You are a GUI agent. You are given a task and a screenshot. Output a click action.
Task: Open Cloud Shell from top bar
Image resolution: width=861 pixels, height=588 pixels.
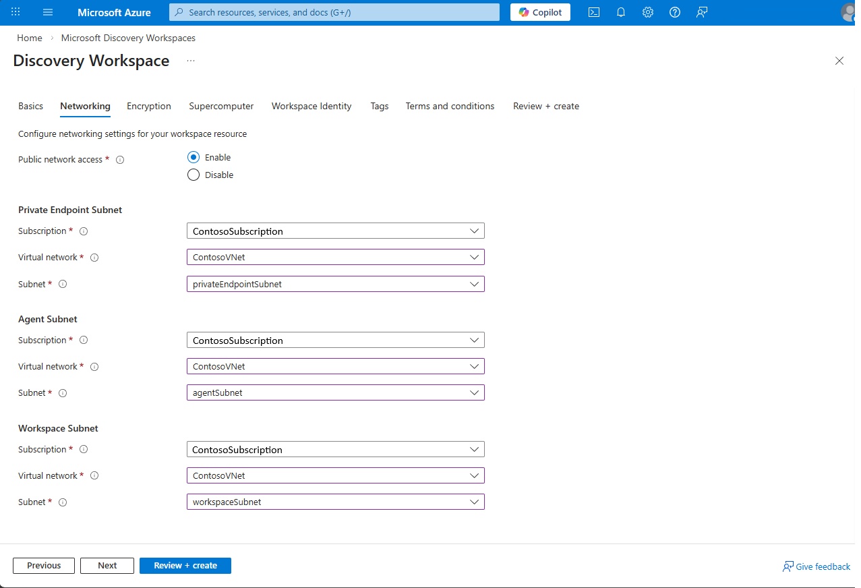(x=594, y=12)
